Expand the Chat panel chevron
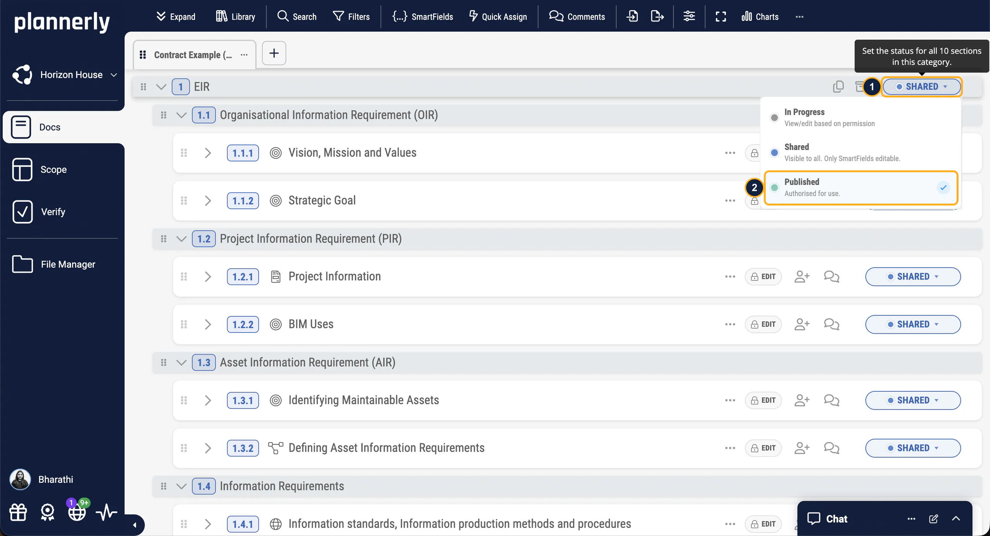Image resolution: width=990 pixels, height=536 pixels. click(956, 519)
